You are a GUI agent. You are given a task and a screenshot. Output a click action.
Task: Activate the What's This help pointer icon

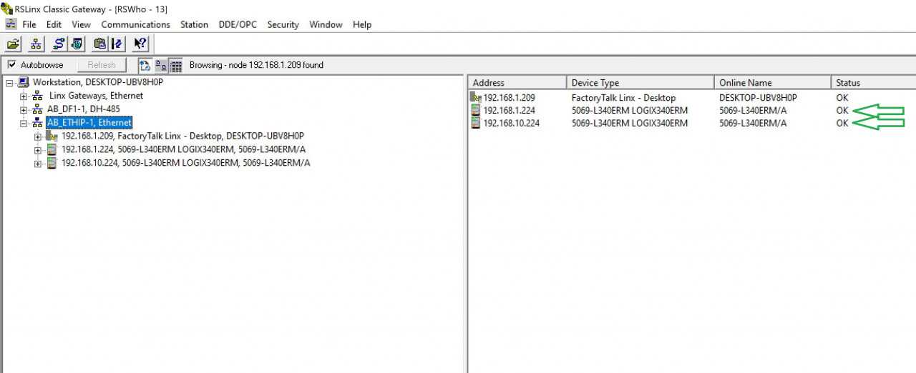[x=140, y=44]
